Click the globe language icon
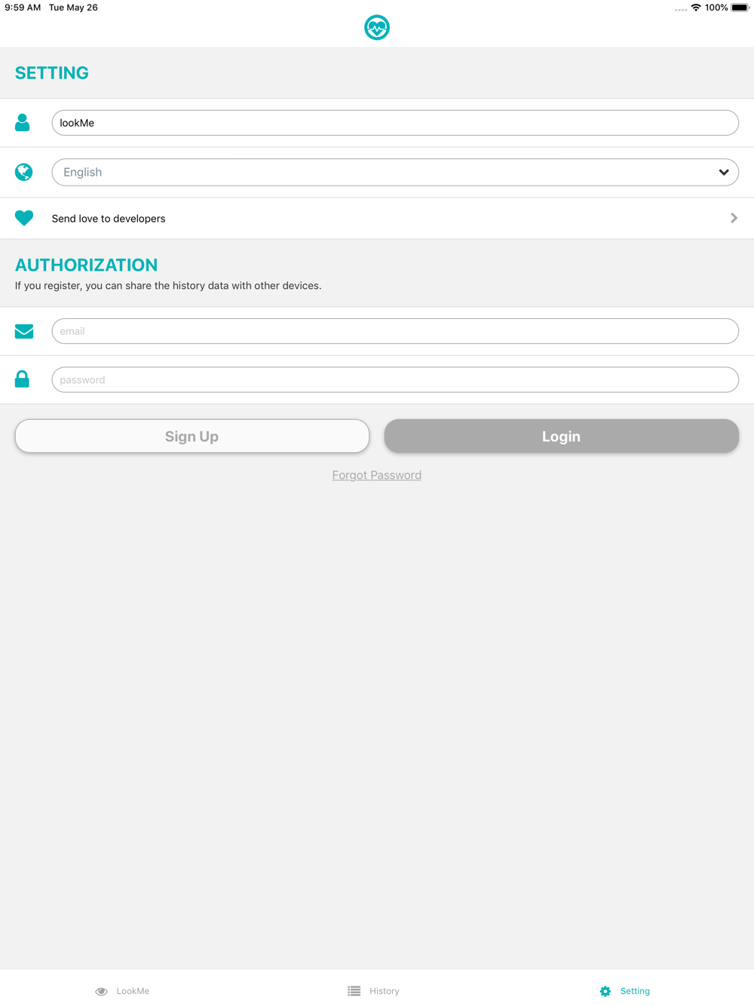 point(24,172)
